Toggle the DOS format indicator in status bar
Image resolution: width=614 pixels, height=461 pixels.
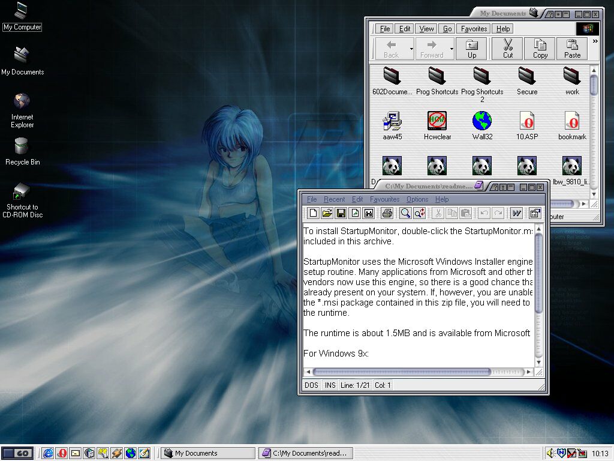[x=311, y=385]
